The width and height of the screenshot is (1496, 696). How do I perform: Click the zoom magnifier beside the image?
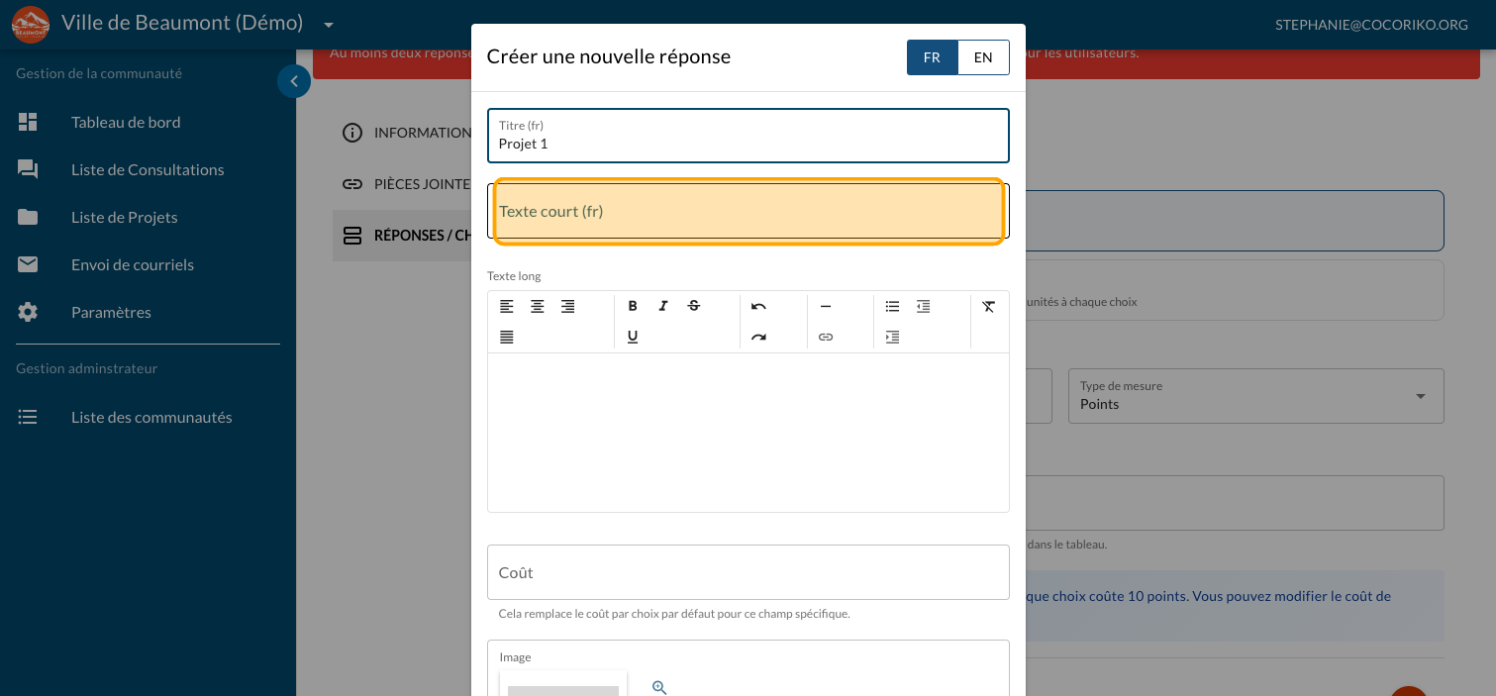[659, 687]
